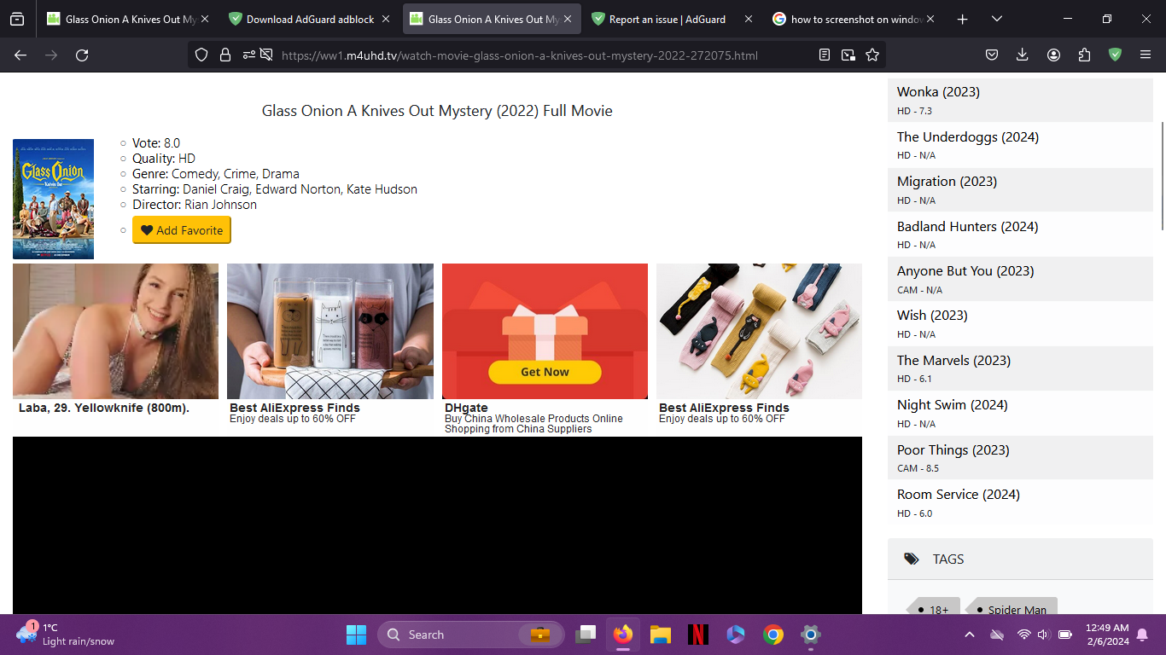The image size is (1166, 655).
Task: Open Rian Johnson director link
Action: pos(220,205)
